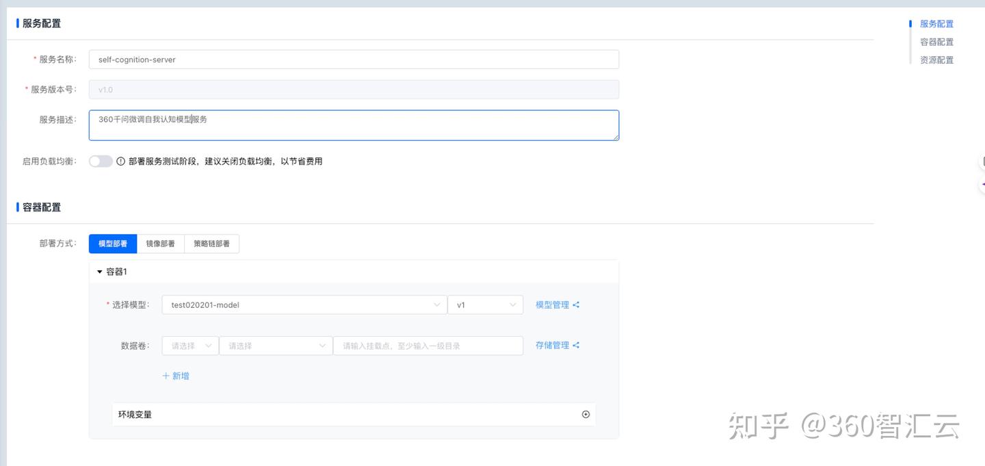Collapse the 容器1 section
This screenshot has height=466, width=985.
click(100, 272)
